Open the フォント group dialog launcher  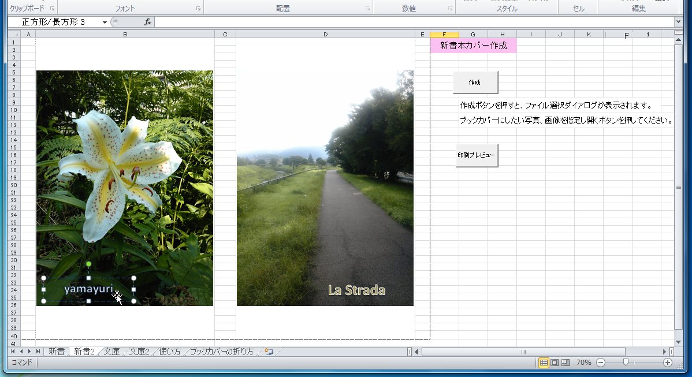coord(198,9)
